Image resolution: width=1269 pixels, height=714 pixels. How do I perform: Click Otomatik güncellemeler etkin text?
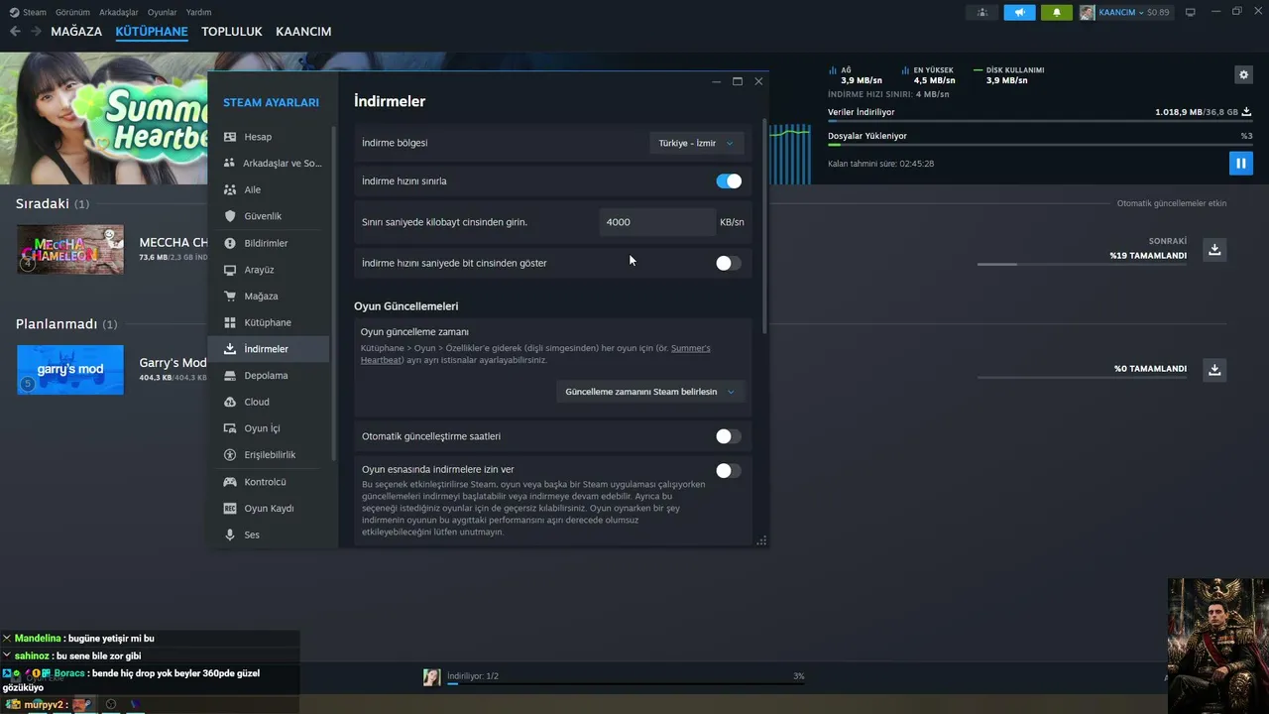(1172, 203)
